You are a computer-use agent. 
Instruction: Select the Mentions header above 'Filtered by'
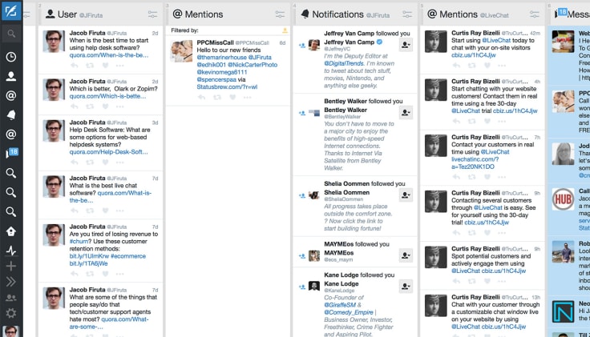(x=228, y=14)
